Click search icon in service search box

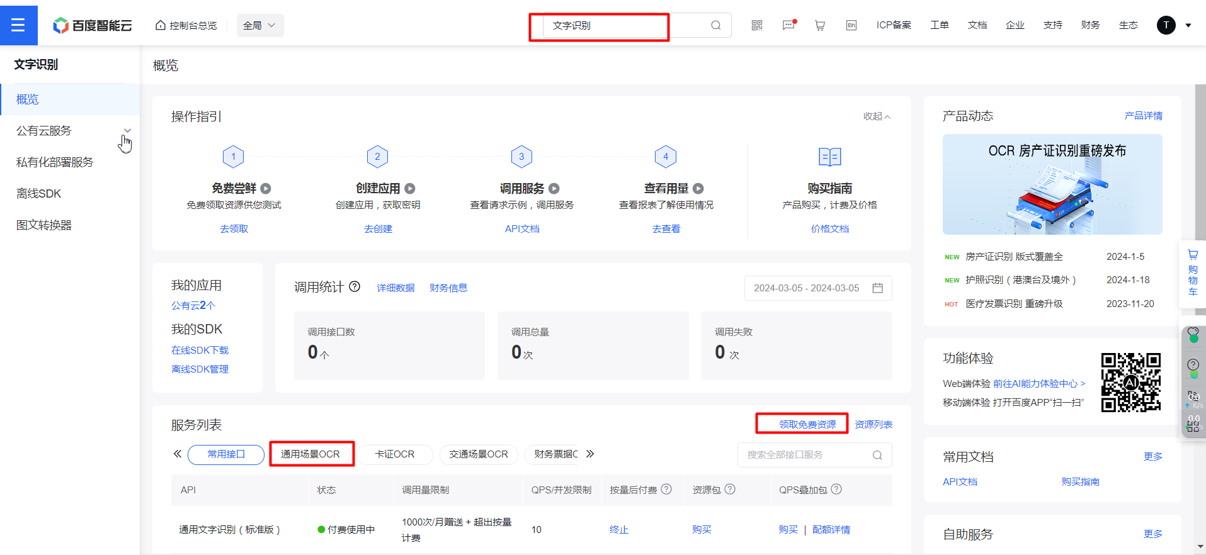pyautogui.click(x=877, y=455)
